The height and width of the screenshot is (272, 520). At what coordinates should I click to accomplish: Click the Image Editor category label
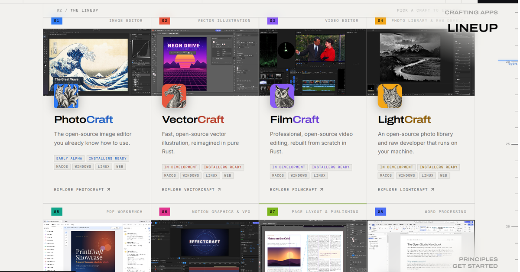click(x=126, y=21)
